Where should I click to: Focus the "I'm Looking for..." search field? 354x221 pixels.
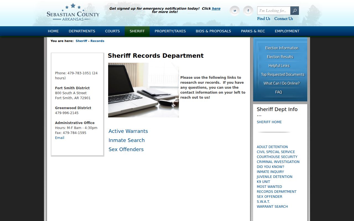pos(274,11)
